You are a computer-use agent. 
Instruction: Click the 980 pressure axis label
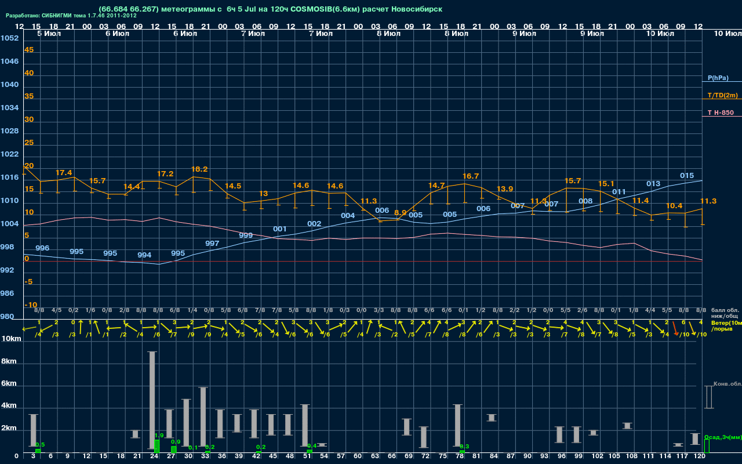[x=8, y=317]
